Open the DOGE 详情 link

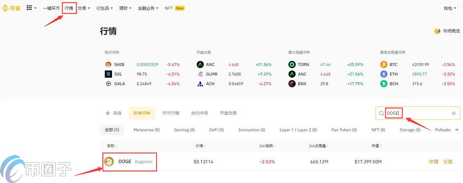433,162
